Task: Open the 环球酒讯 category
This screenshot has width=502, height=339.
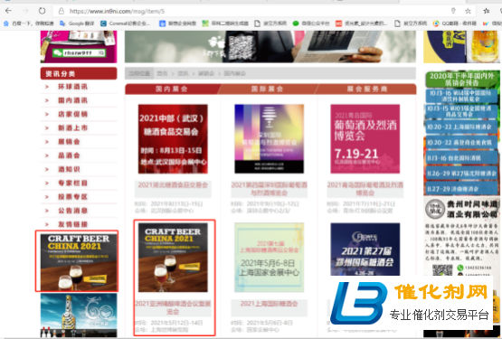Action: coord(72,87)
